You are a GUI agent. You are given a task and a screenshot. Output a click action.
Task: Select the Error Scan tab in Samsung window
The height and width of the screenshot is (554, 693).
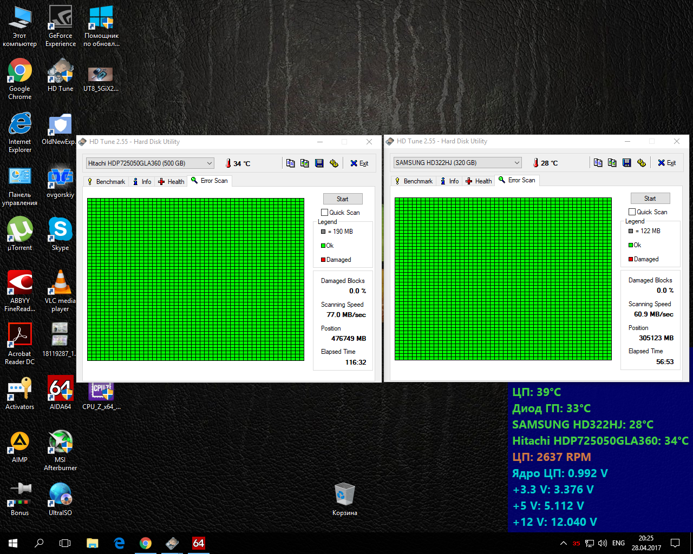(517, 180)
